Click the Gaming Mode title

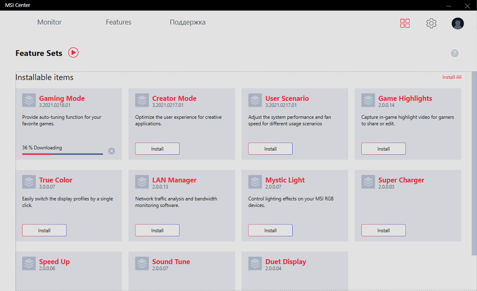[x=62, y=98]
